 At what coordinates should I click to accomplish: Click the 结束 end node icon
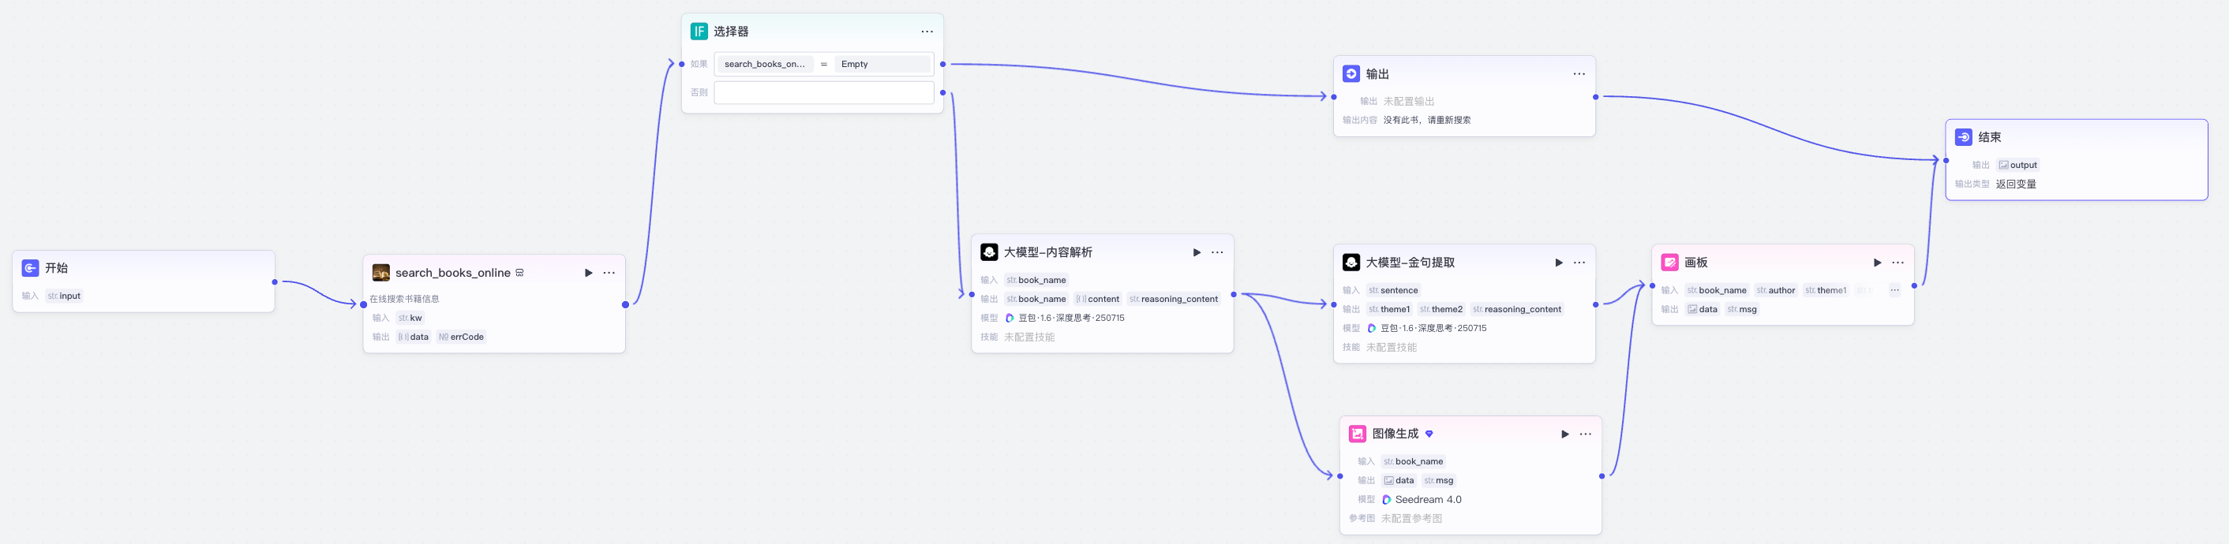pyautogui.click(x=1965, y=136)
